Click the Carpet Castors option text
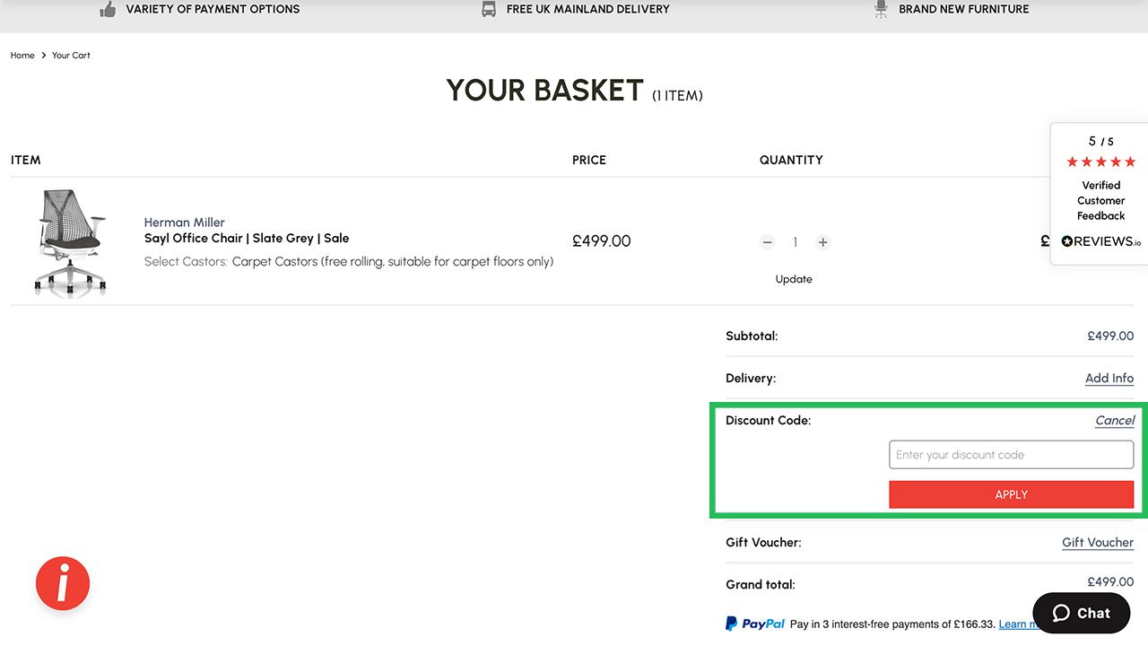Screen dimensions: 1148x646 coord(393,262)
